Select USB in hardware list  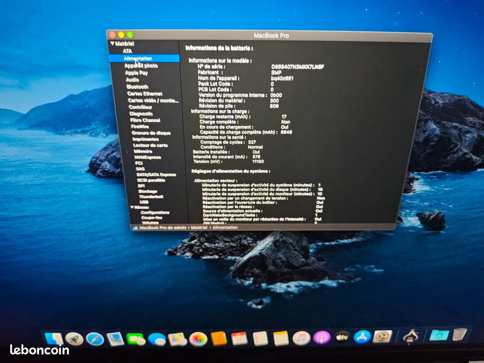[x=144, y=202]
